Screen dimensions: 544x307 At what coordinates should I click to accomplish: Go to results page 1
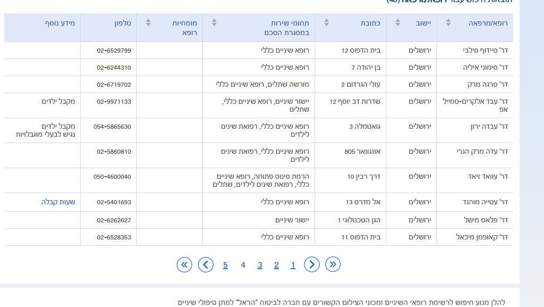(293, 265)
